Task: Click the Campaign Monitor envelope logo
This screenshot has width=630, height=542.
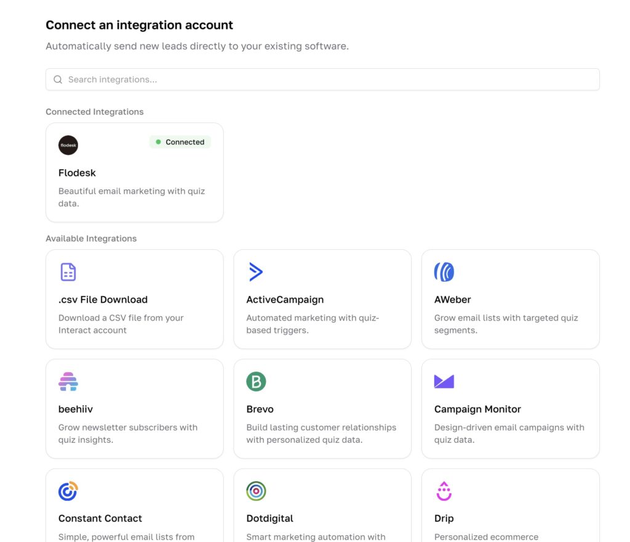Action: pyautogui.click(x=444, y=381)
